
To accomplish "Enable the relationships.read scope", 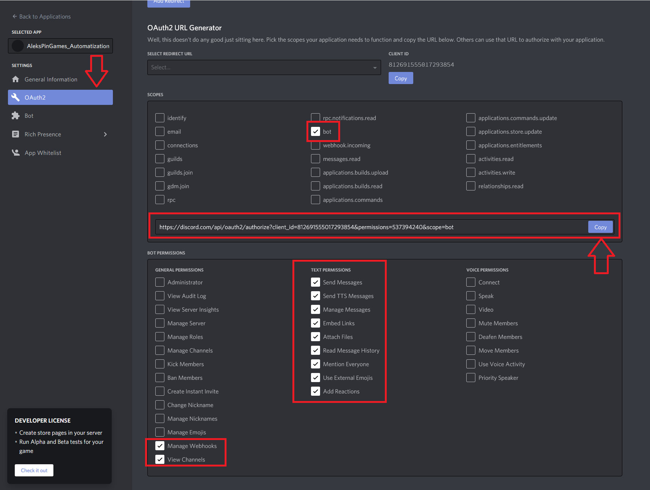I will pyautogui.click(x=471, y=186).
